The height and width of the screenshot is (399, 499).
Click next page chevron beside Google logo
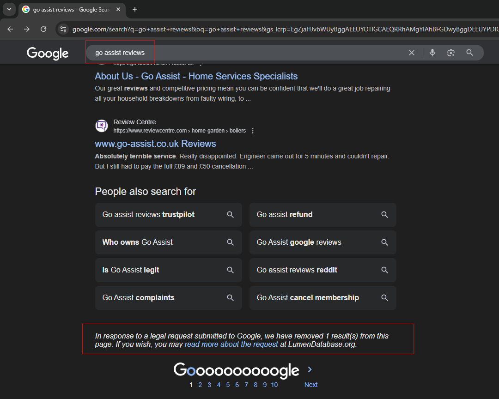[x=310, y=369]
